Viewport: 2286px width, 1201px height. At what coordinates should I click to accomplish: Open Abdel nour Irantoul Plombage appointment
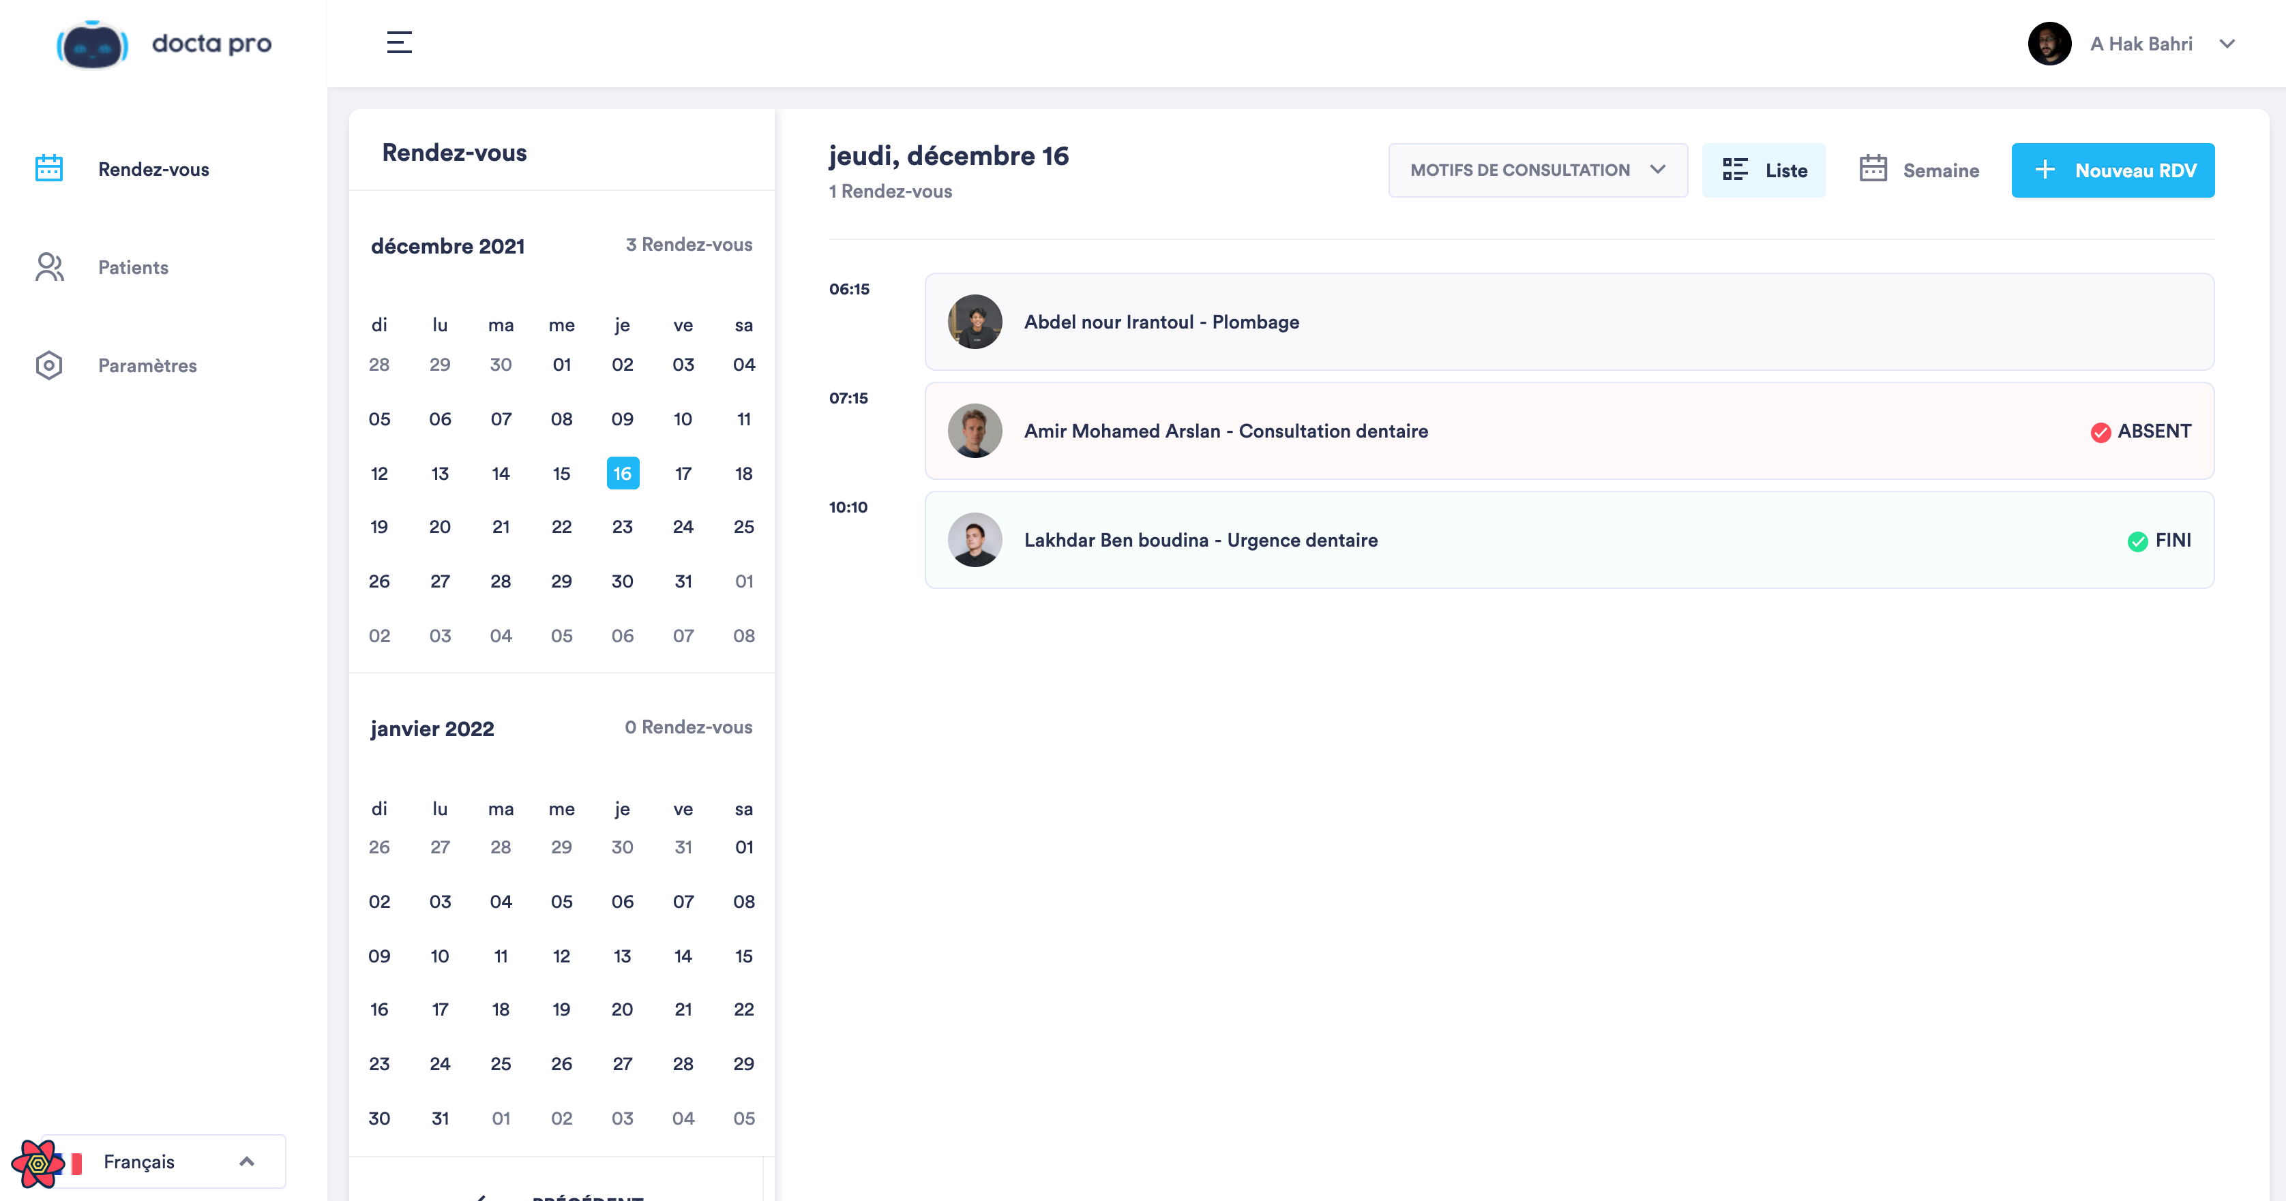1569,322
